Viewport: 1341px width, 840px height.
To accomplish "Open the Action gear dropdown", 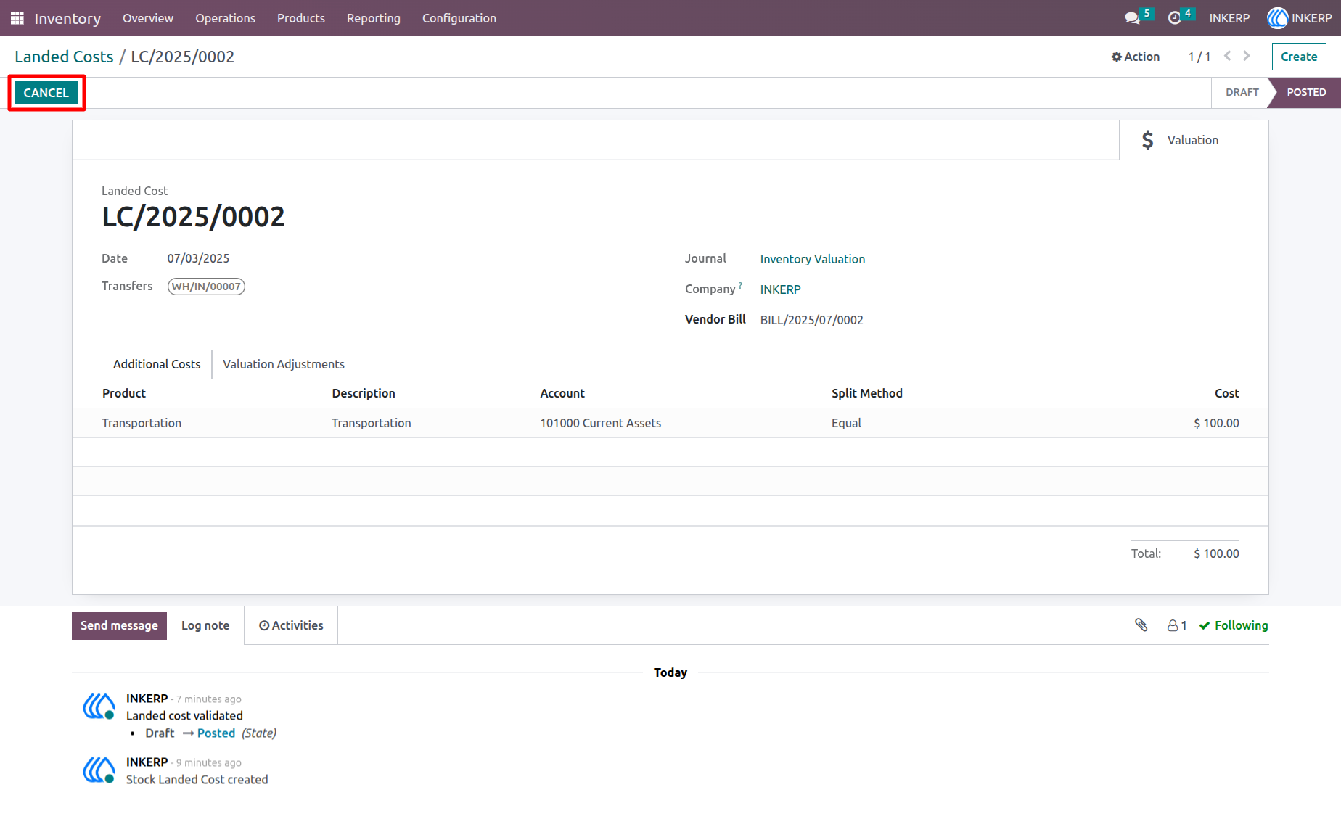I will pyautogui.click(x=1136, y=57).
